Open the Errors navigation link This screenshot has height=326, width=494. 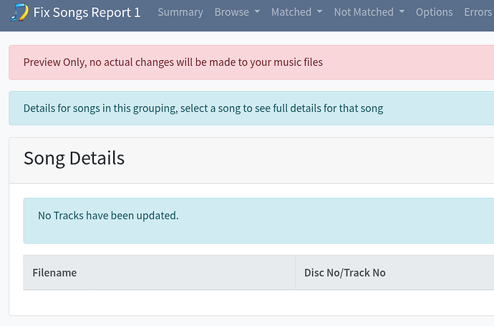(x=478, y=12)
